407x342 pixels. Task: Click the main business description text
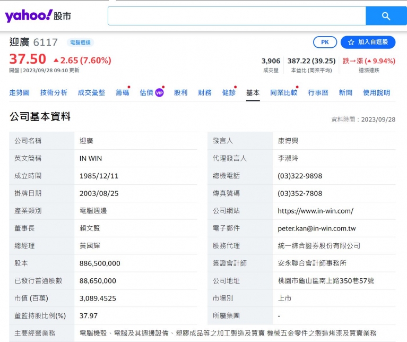click(228, 333)
